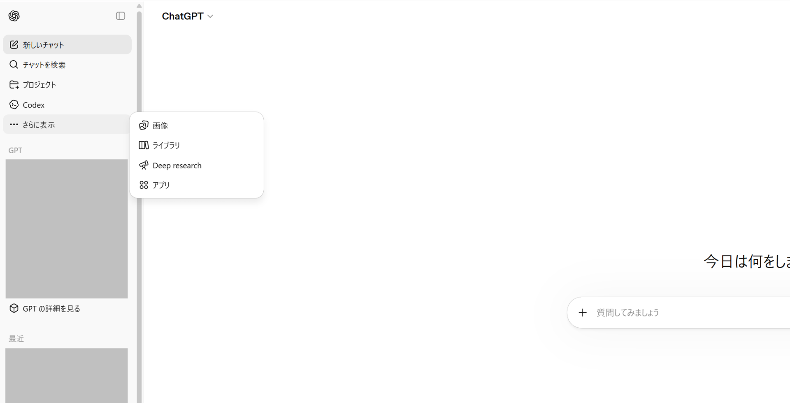Click the sidebar scrollbar up arrow

[139, 6]
